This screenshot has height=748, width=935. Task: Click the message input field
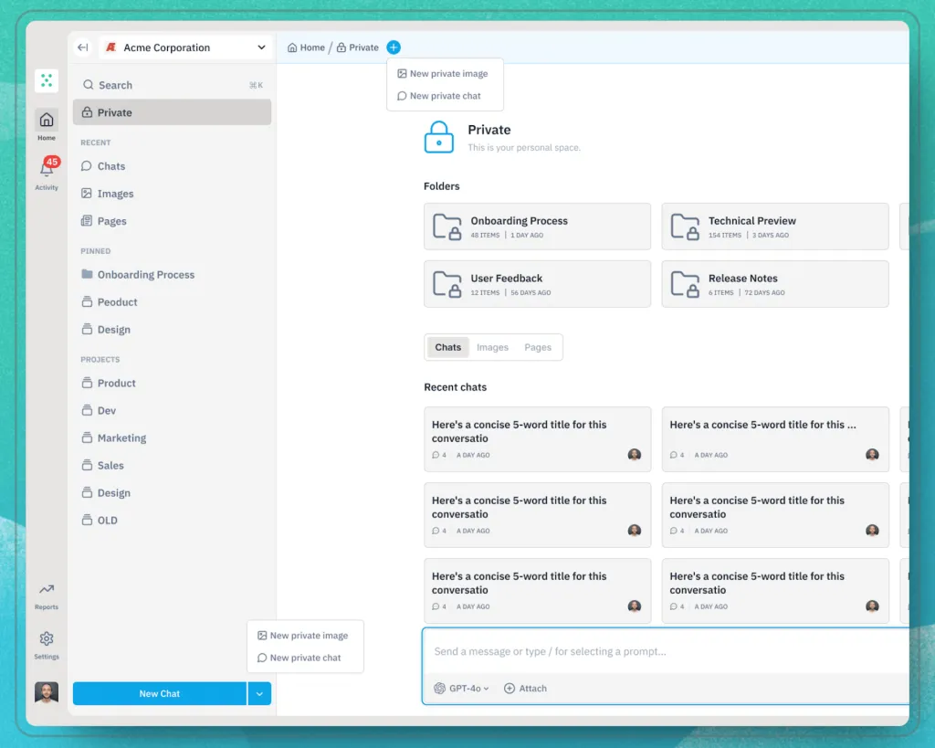click(639, 651)
